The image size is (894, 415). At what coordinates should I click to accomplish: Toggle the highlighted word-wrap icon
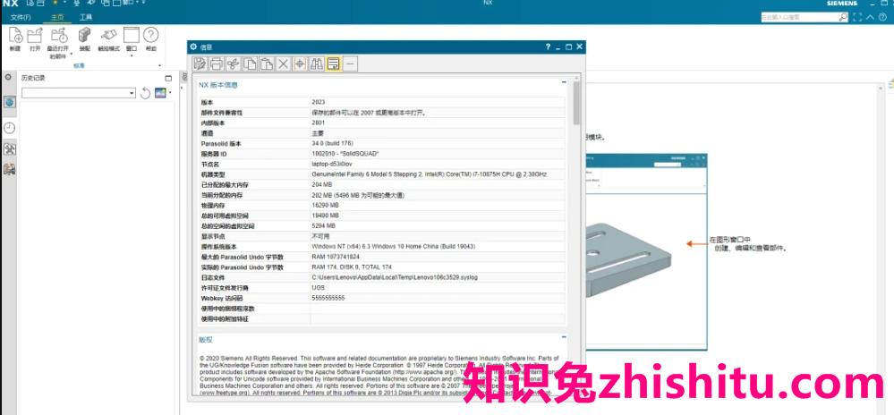point(334,64)
